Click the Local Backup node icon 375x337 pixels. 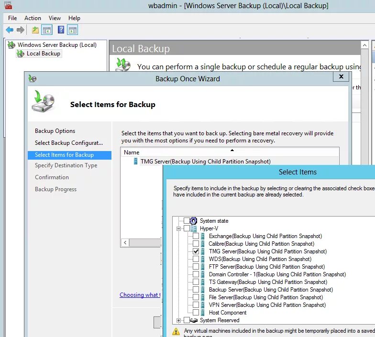(21, 54)
